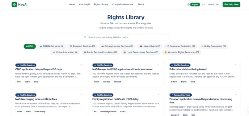Image resolution: width=249 pixels, height=116 pixels.
Task: Open Complaint Generator page
Action: coord(123,4)
